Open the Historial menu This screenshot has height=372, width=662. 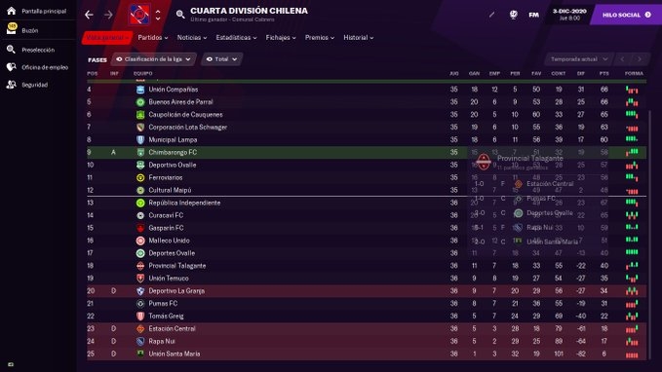click(359, 38)
